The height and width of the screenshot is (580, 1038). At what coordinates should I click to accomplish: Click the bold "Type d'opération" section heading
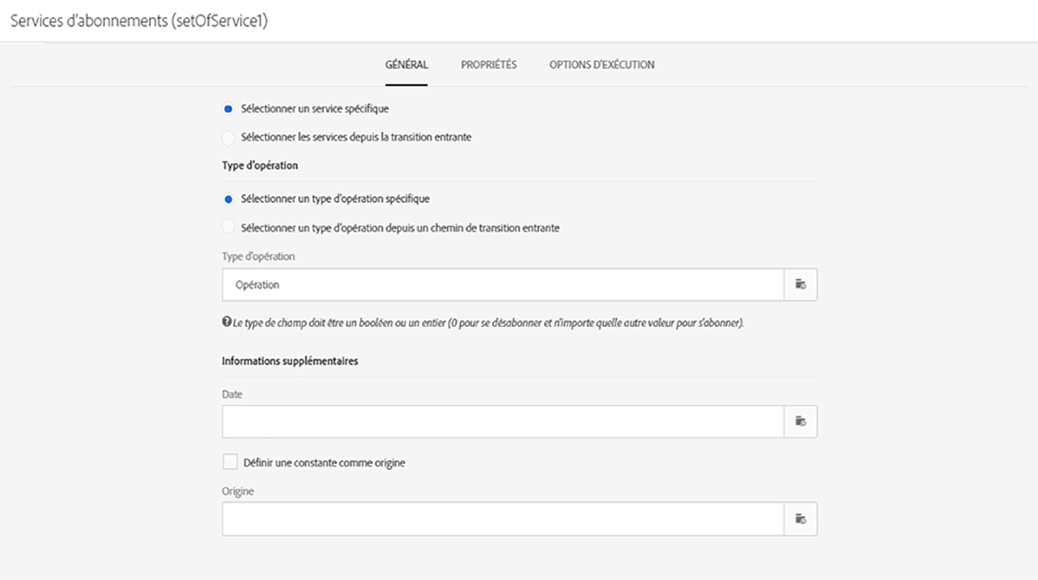point(260,165)
